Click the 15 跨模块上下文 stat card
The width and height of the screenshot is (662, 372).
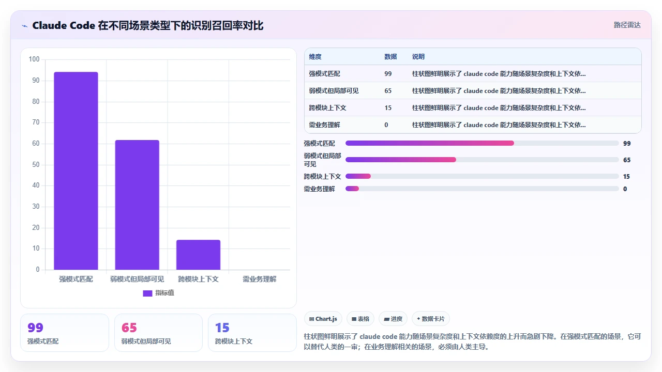point(252,333)
